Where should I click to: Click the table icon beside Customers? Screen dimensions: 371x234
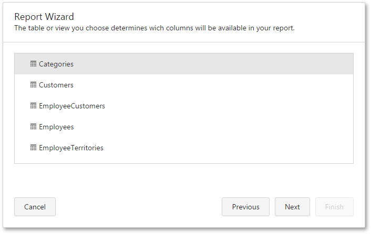(x=33, y=85)
